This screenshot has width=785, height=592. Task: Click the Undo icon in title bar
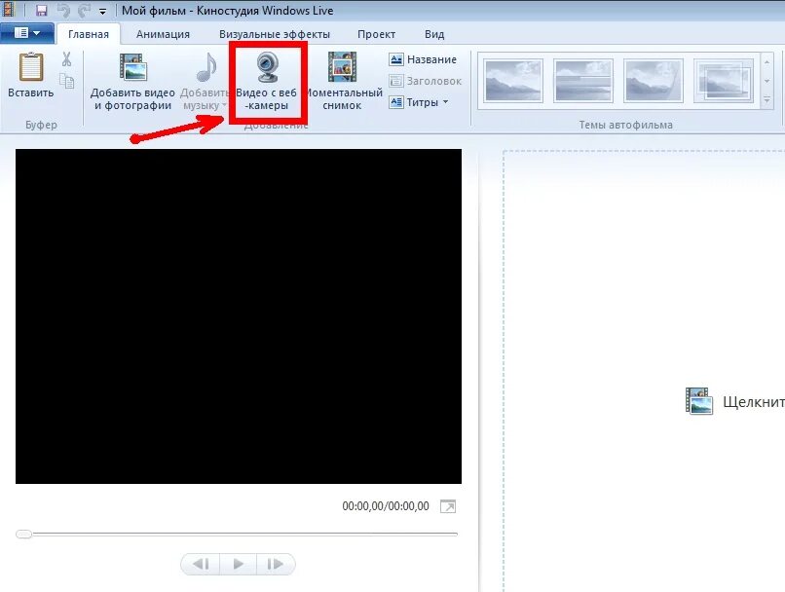[63, 10]
